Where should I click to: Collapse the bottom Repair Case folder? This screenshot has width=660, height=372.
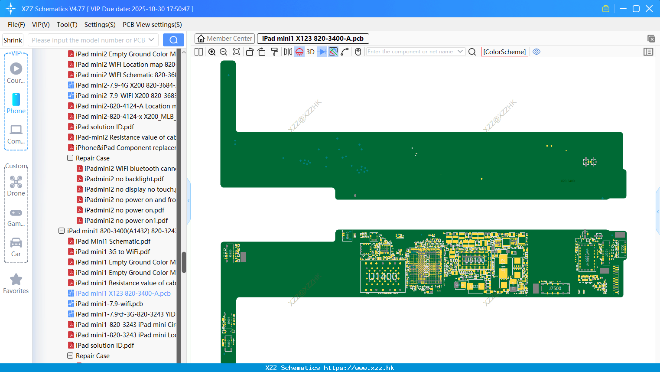[70, 356]
